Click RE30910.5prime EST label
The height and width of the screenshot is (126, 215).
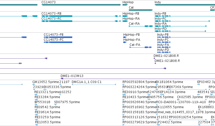(135, 92)
